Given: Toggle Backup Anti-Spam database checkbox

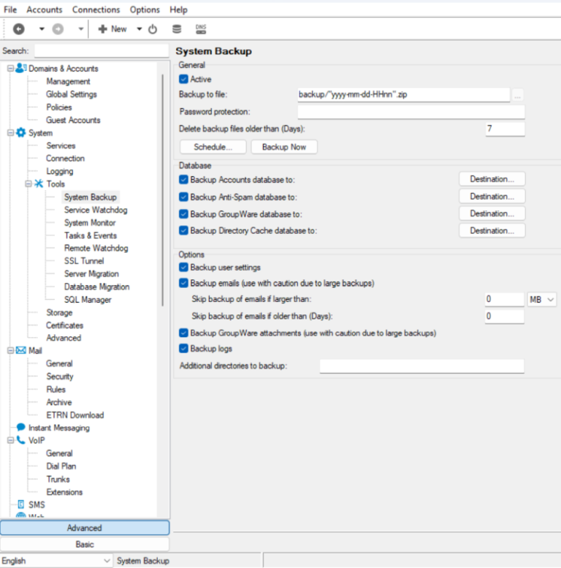Looking at the screenshot, I should (183, 197).
